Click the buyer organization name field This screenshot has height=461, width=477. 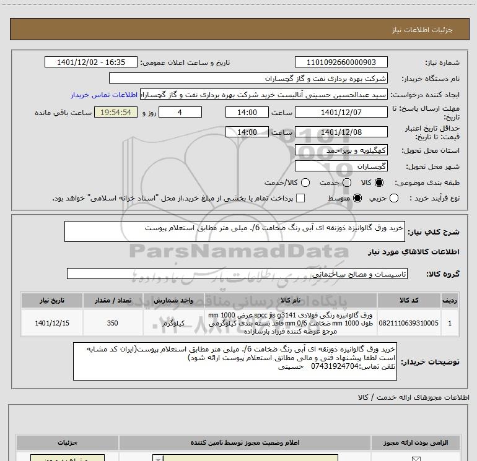tap(248, 79)
